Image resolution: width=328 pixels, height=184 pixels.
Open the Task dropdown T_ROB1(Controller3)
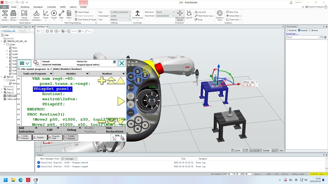point(120,12)
